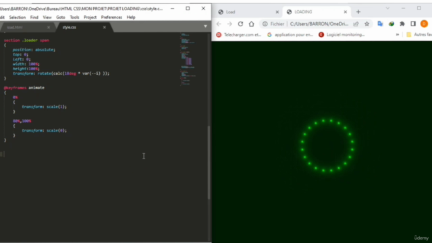Show hidden bookmarks with the chevron
Image resolution: width=432 pixels, height=243 pixels.
tap(398, 34)
